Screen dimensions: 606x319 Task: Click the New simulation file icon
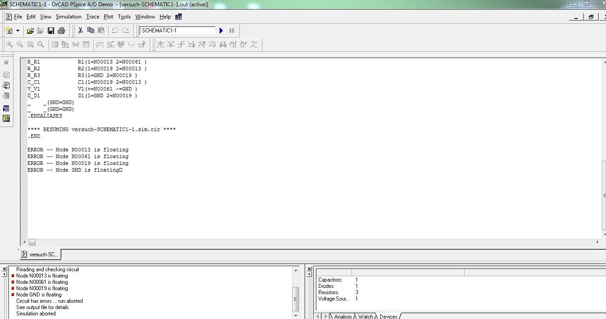[x=9, y=31]
